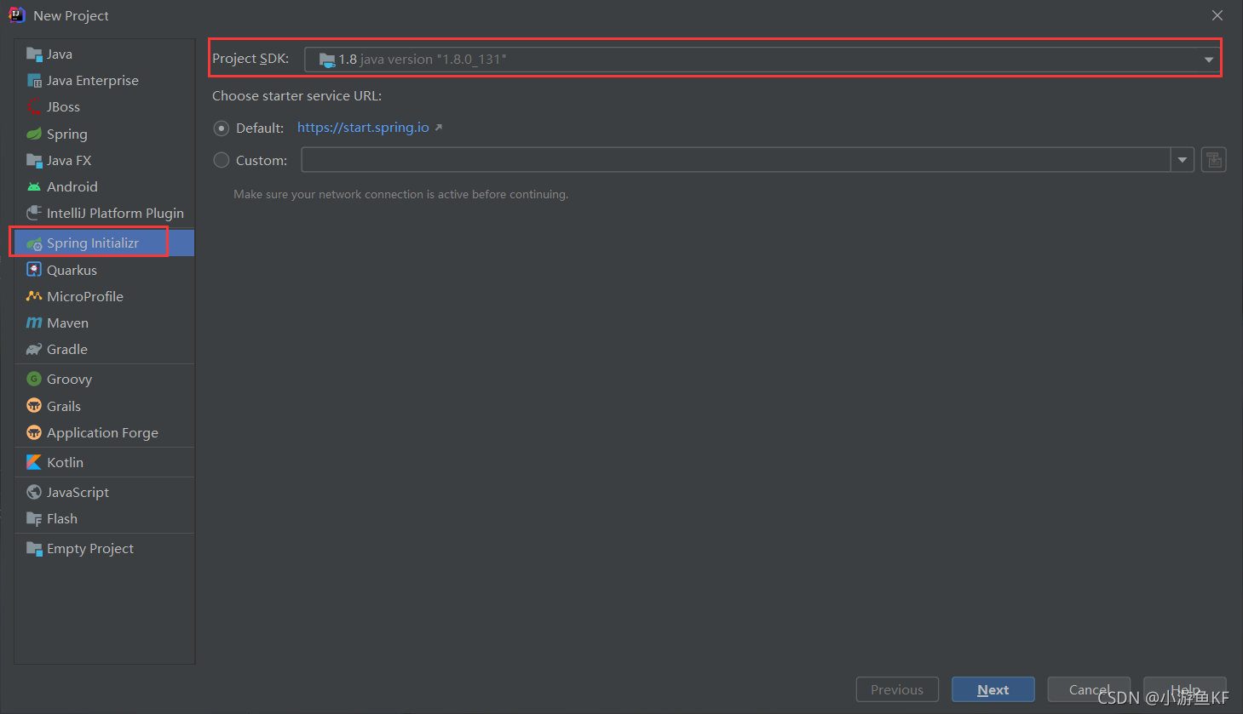Screen dimensions: 1243x714
Task: Click the Groovy icon
Action: tap(34, 379)
